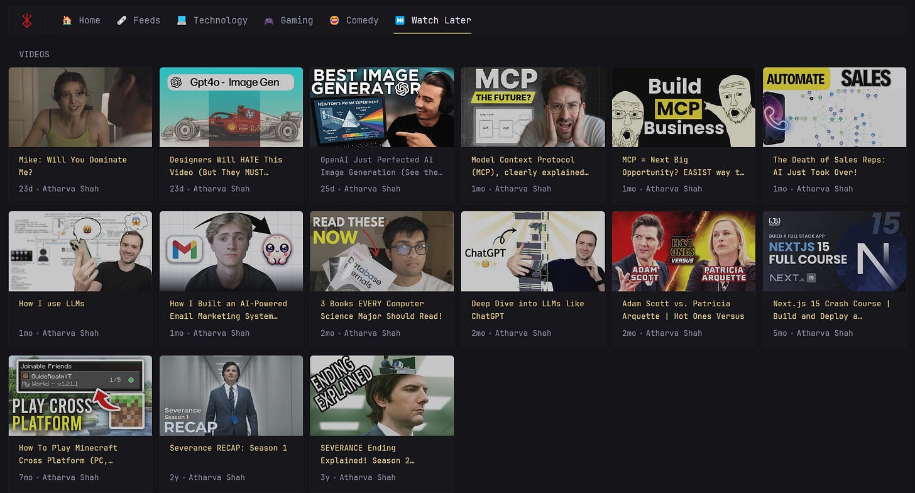
Task: Click the '5mo • Atharva Shah' text
Action: pyautogui.click(x=813, y=333)
